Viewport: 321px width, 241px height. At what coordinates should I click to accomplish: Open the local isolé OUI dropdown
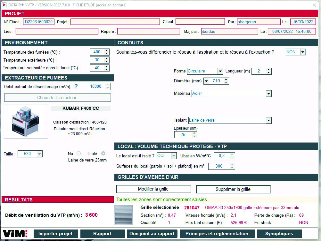tap(174, 156)
